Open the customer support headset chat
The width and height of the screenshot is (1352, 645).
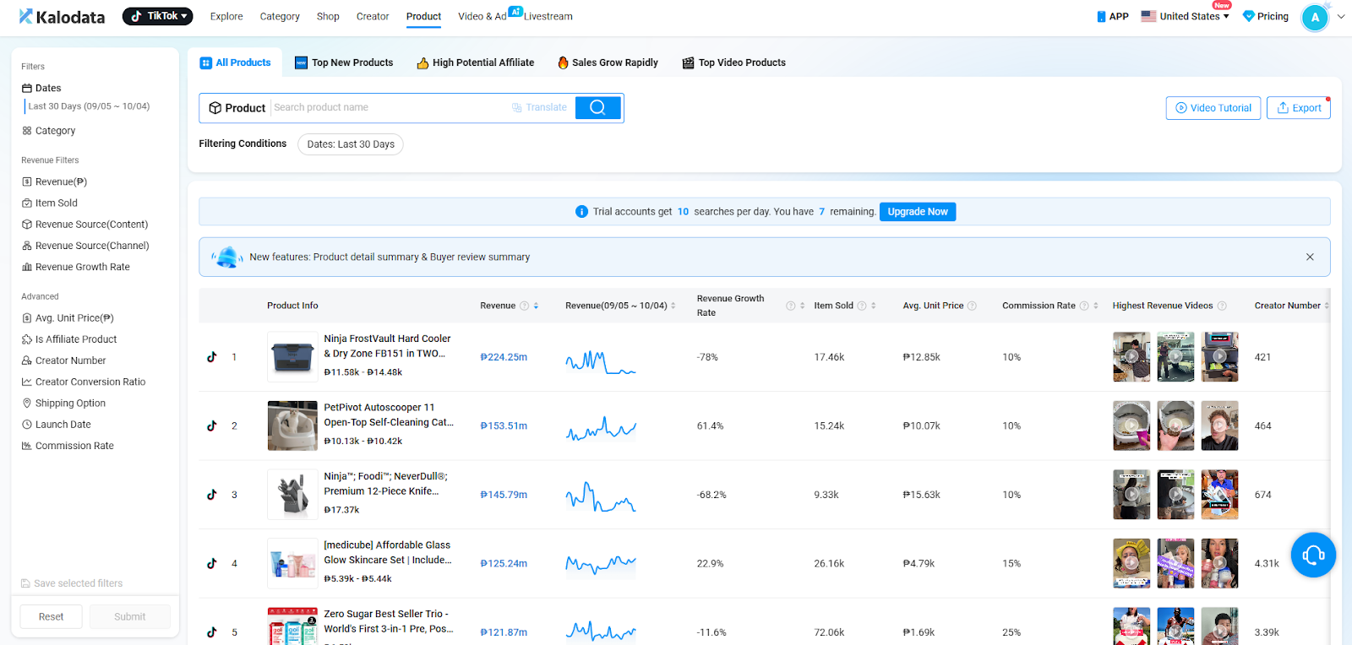1313,555
